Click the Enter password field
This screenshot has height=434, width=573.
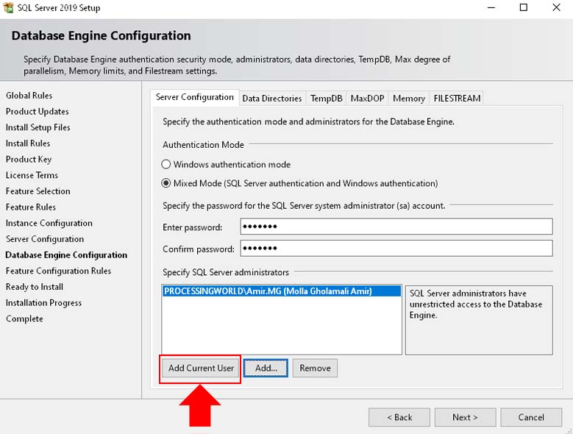[x=396, y=227]
